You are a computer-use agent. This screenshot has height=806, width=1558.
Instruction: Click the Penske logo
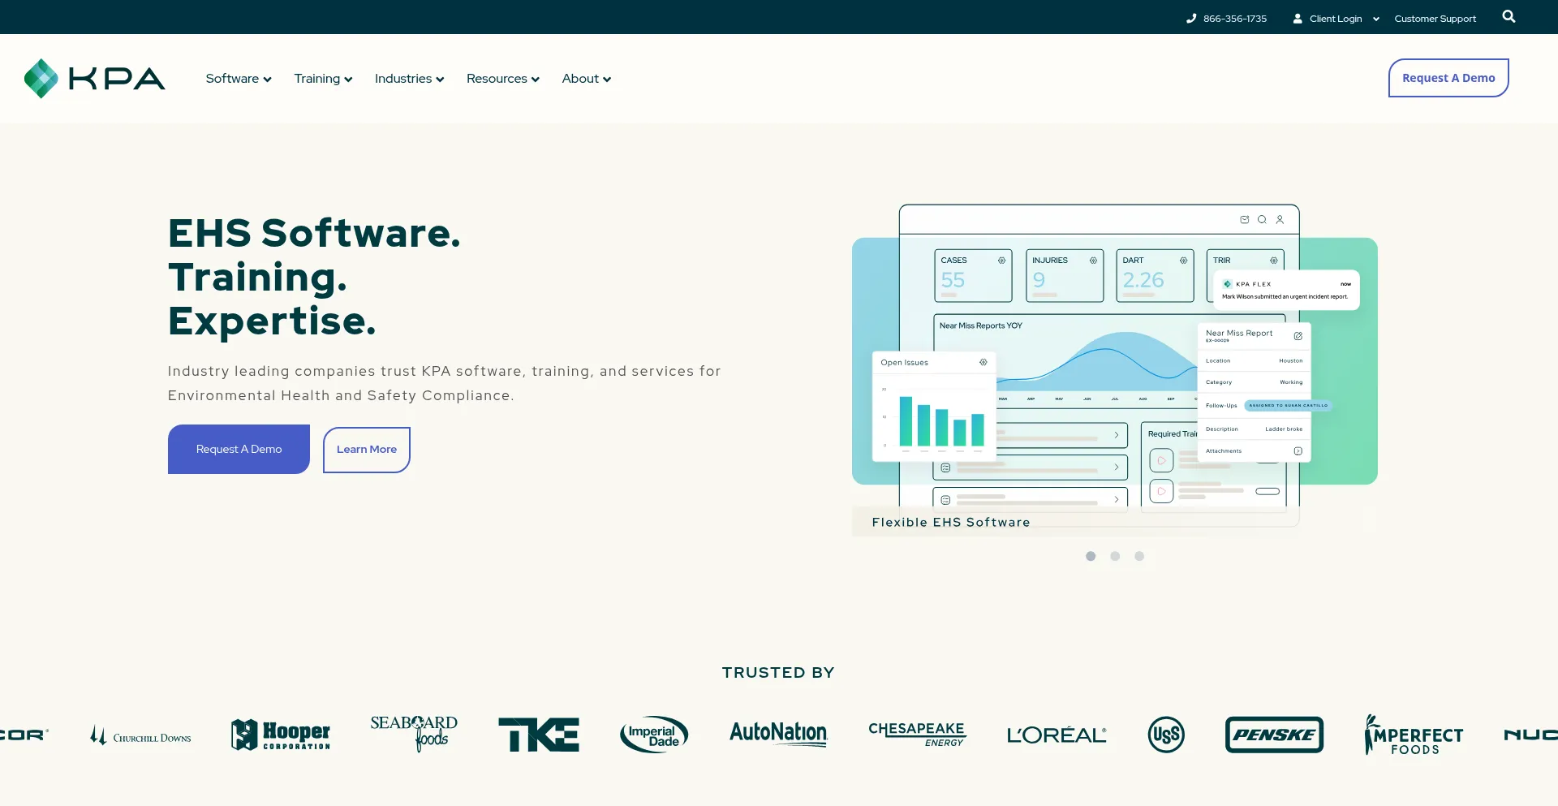click(1274, 735)
